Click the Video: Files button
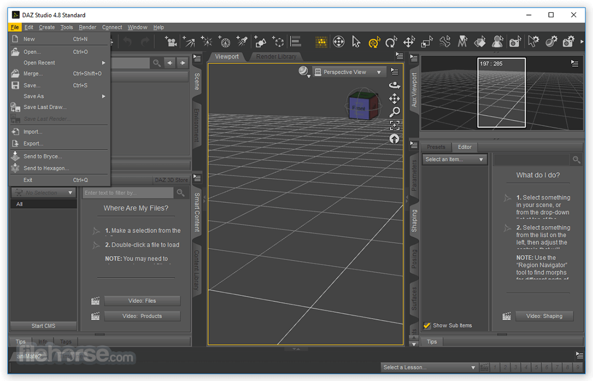This screenshot has height=381, width=593. click(x=142, y=301)
